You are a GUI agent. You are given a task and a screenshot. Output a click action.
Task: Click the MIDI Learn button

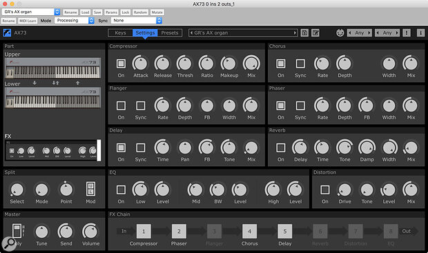(28, 21)
